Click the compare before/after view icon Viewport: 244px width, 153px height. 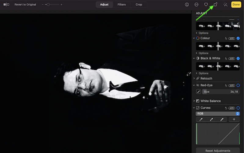(x=6, y=5)
